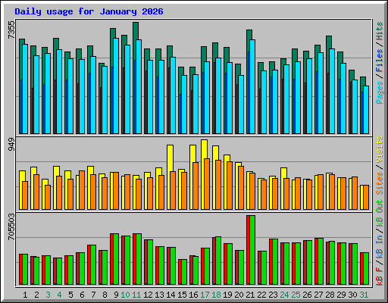388x303 pixels.
Task: Click green weekend day label 10
Action: point(125,295)
